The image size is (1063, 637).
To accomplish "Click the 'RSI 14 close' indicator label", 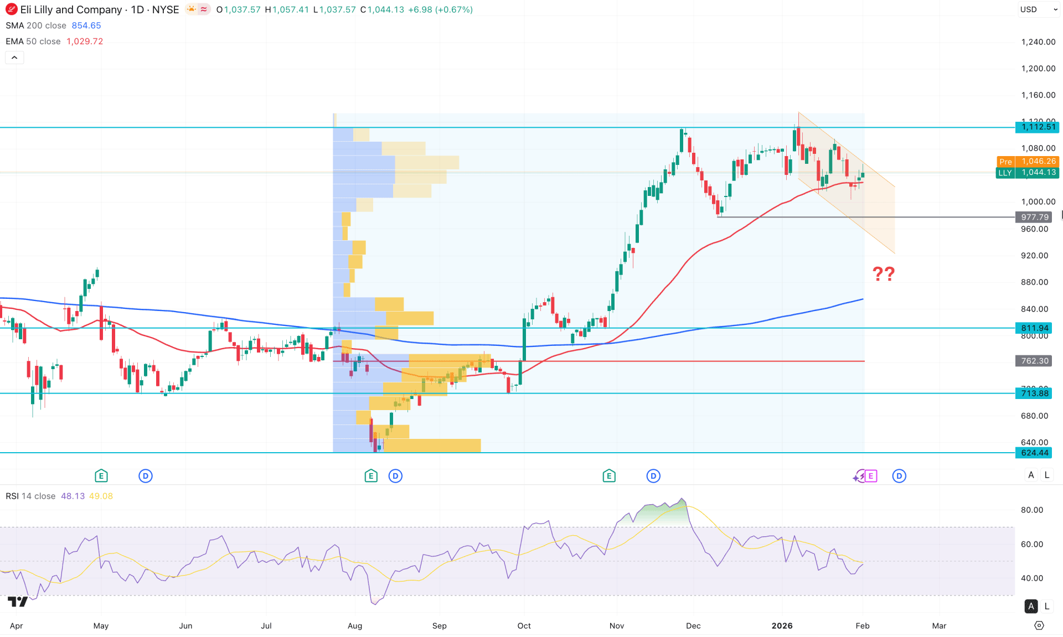I will click(x=30, y=496).
